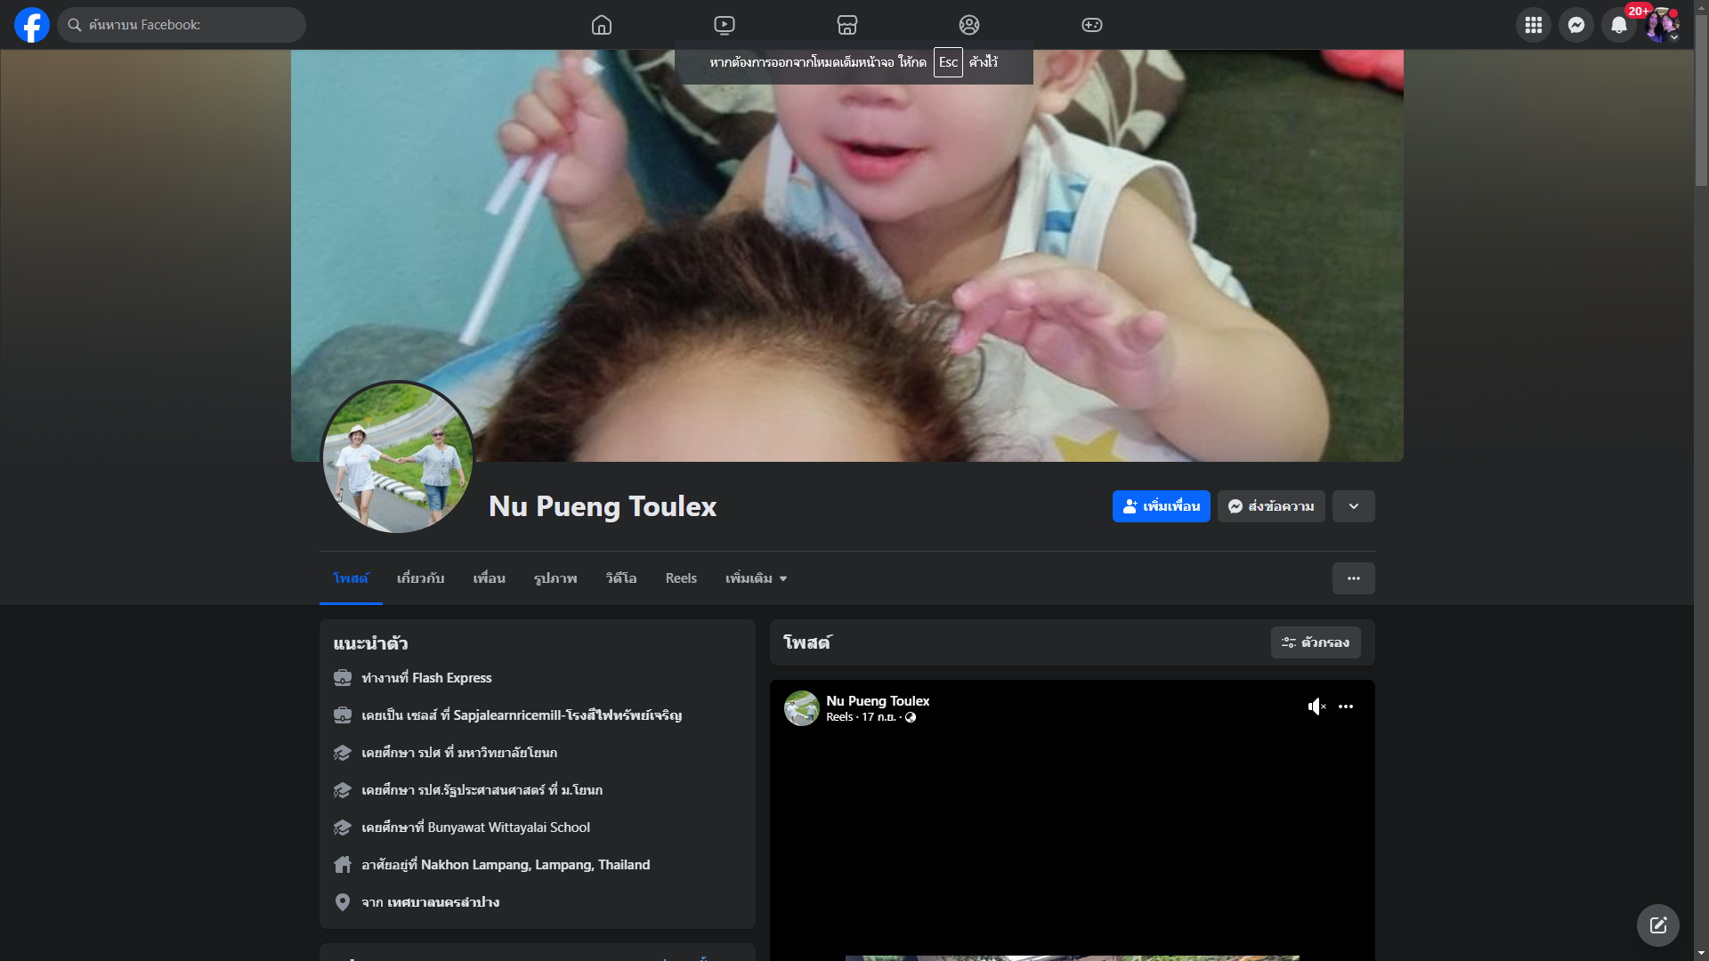Open Messenger chats icon
This screenshot has width=1709, height=961.
tap(1576, 25)
